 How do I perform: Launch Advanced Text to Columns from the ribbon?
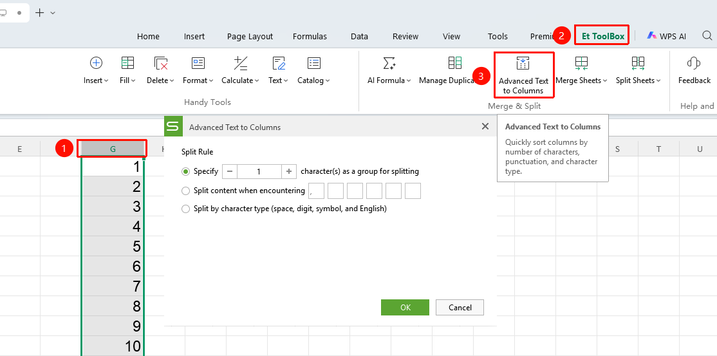[523, 75]
